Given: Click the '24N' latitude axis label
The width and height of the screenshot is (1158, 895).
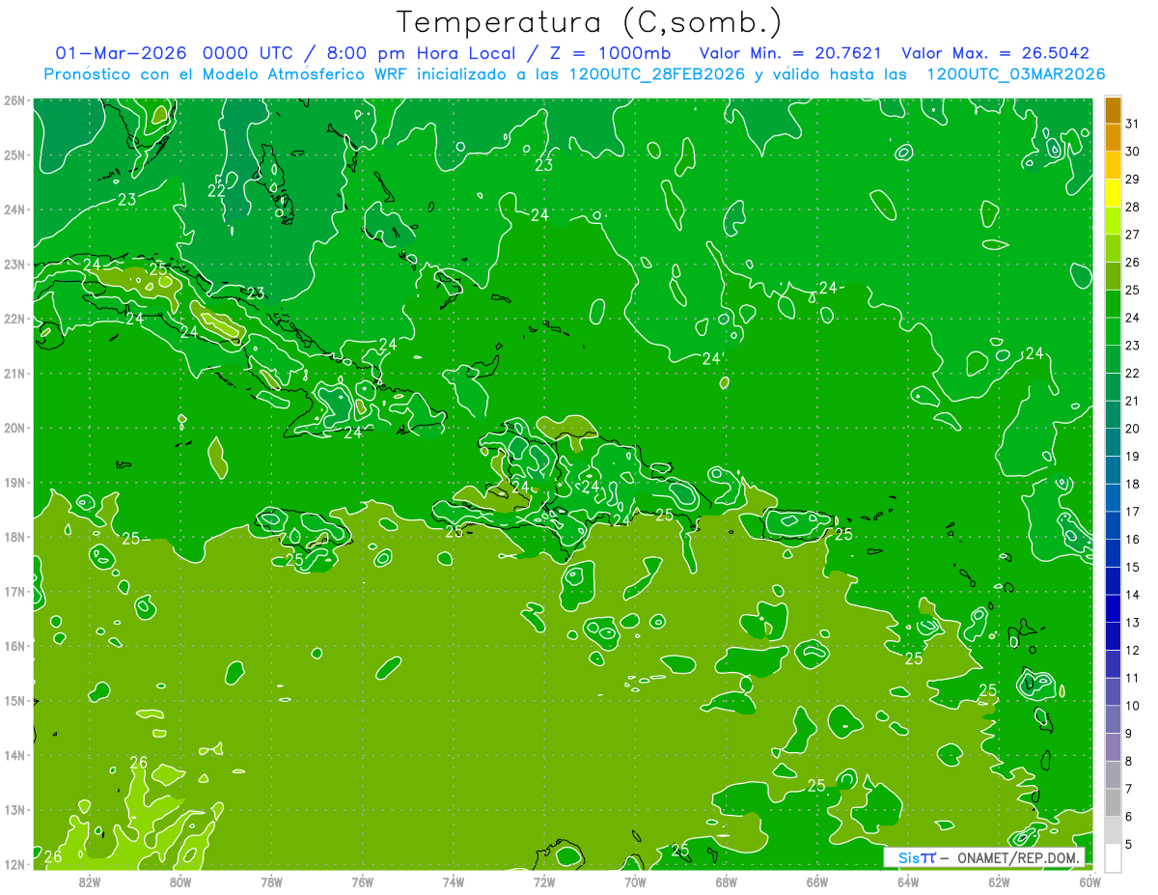Looking at the screenshot, I should (x=14, y=210).
